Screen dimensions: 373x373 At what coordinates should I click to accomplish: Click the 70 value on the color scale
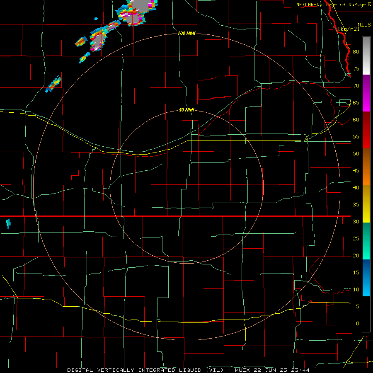(x=356, y=86)
